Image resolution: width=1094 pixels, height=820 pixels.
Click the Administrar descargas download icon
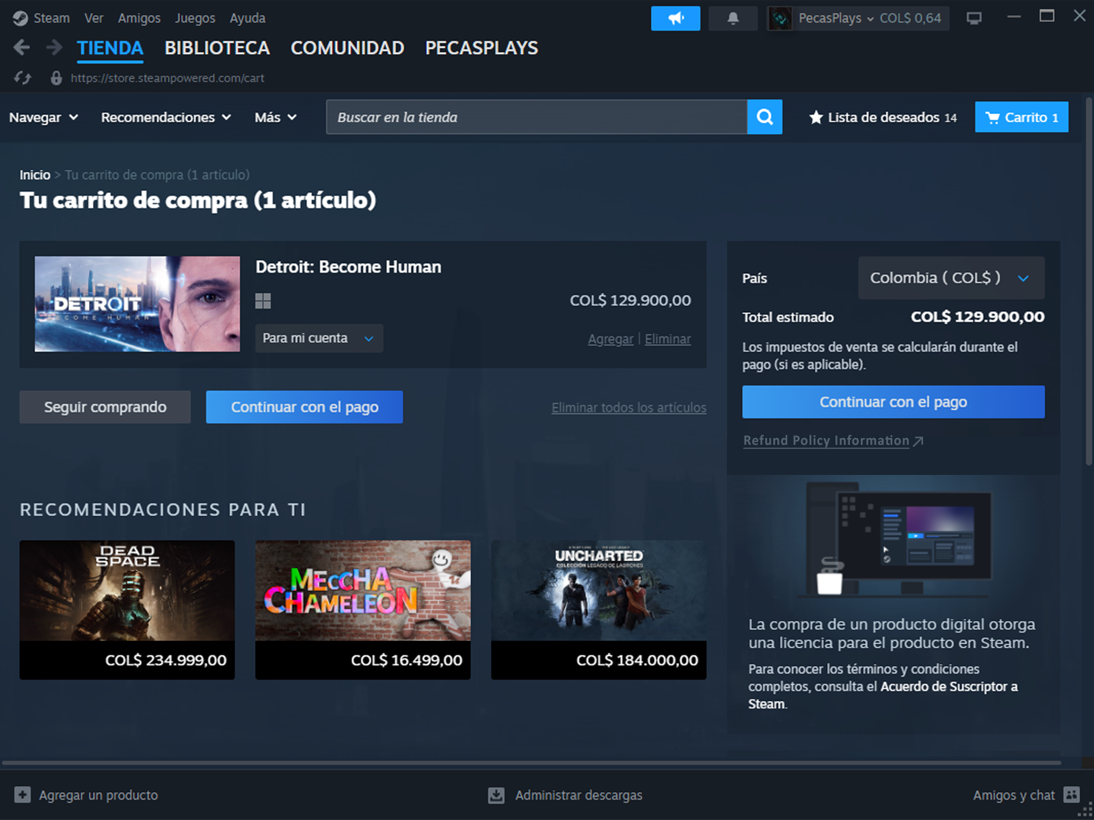[496, 795]
